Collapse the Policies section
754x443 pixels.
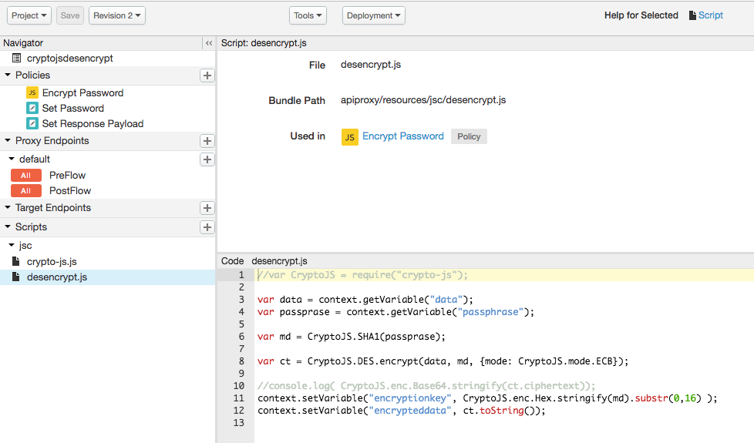click(x=8, y=76)
